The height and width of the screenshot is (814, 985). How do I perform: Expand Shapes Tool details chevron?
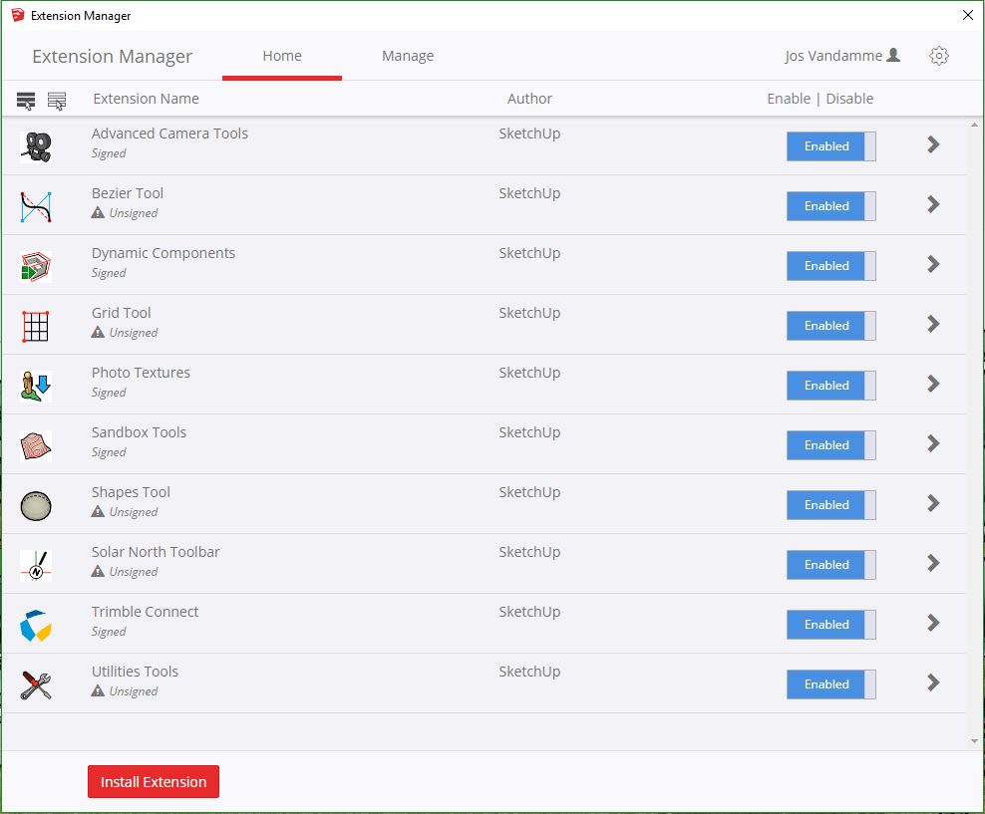(x=933, y=503)
